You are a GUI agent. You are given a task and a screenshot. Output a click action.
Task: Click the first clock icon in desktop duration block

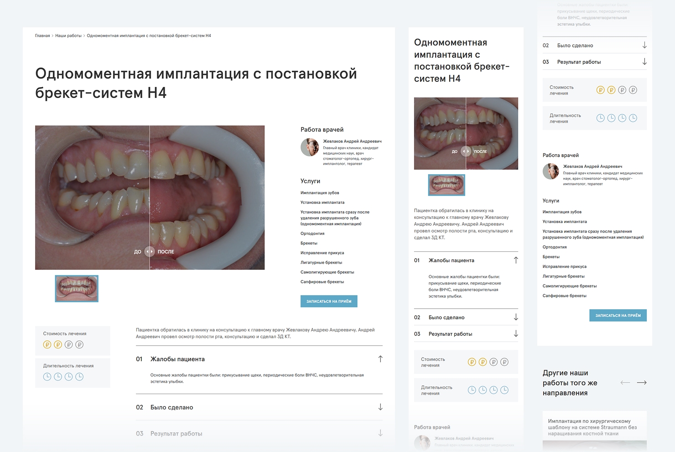47,377
